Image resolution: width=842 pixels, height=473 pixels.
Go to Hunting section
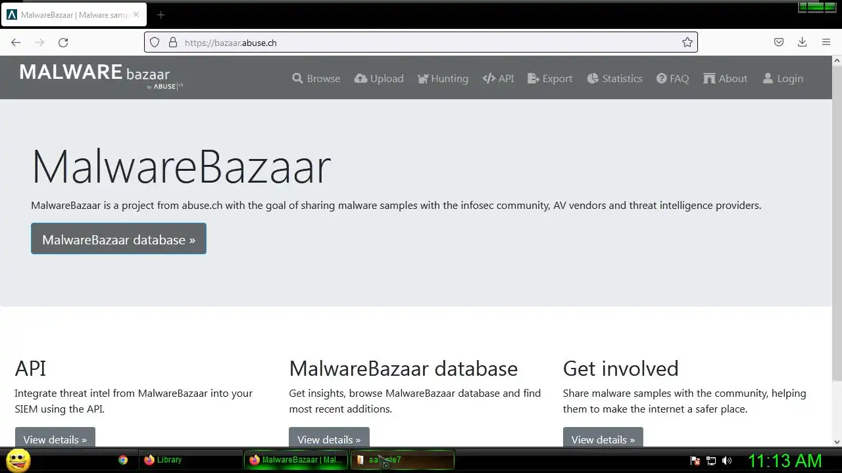pyautogui.click(x=443, y=78)
